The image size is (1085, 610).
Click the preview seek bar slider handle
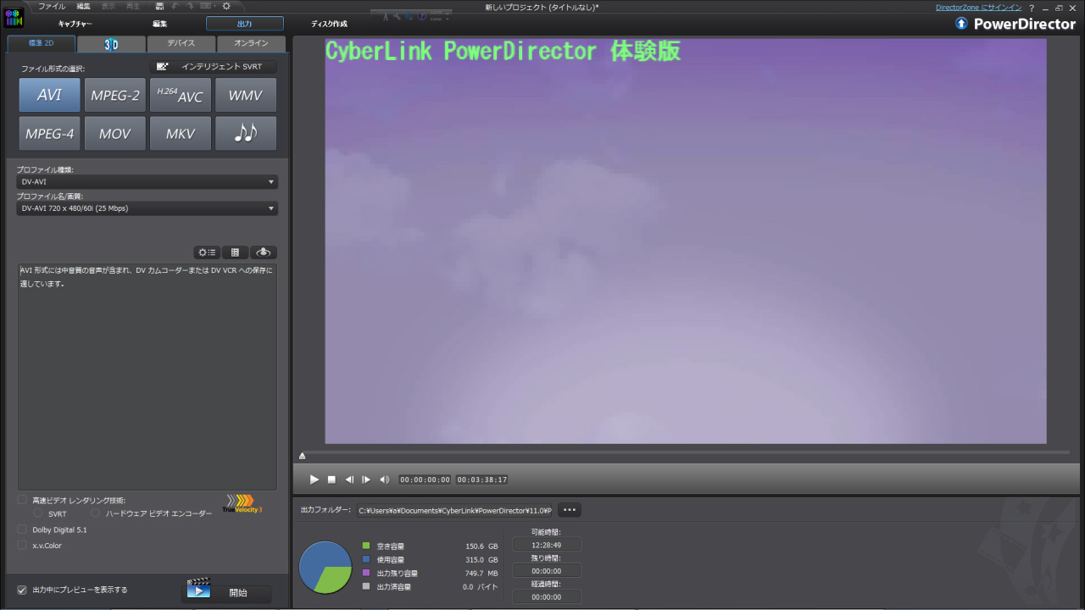pos(303,456)
